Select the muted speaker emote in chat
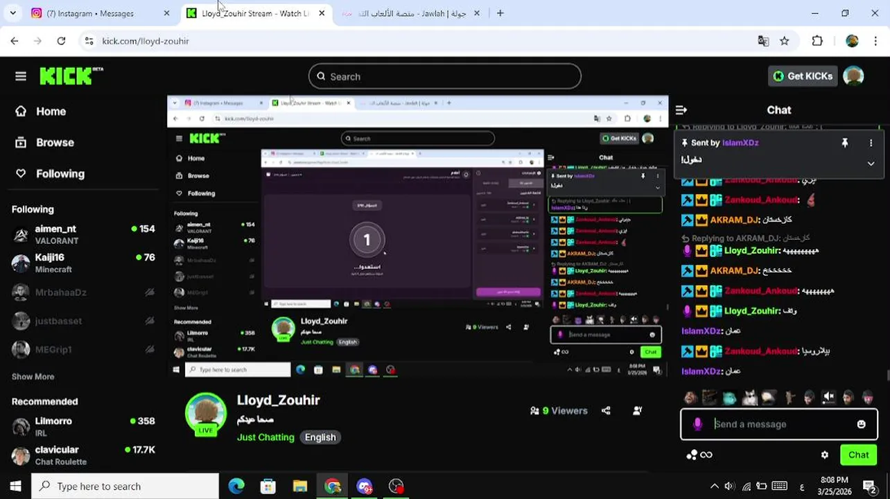 coord(828,397)
